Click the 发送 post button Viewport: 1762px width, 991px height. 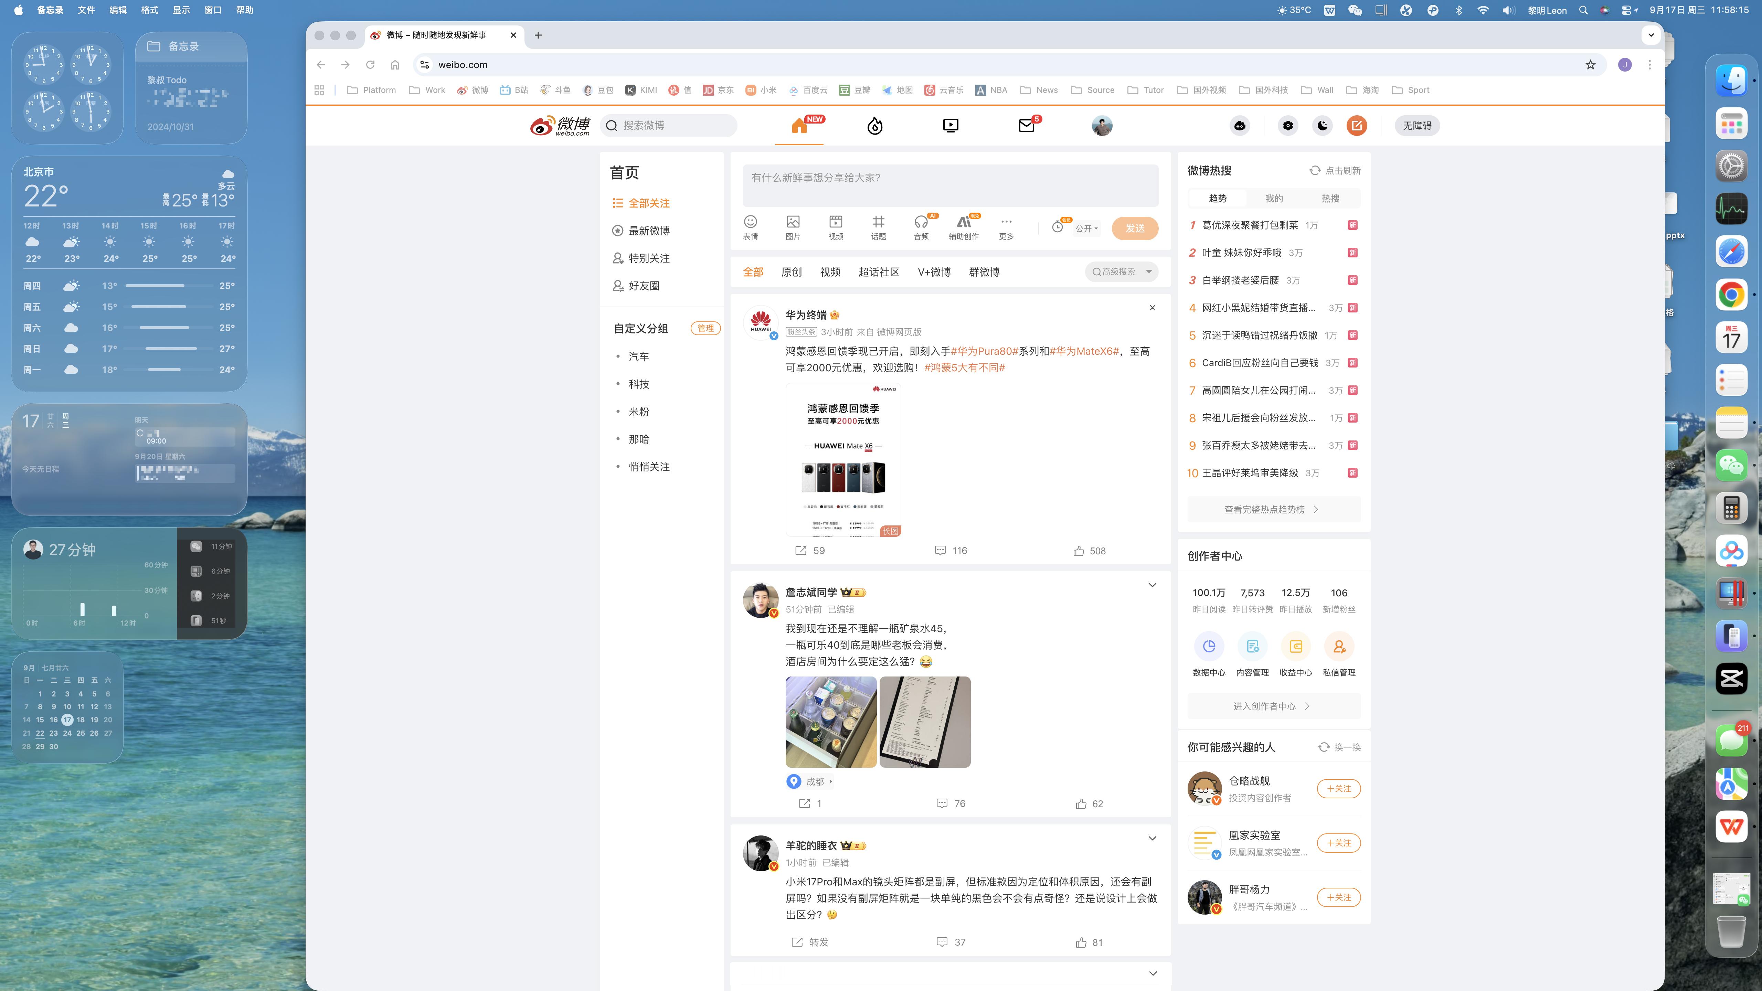point(1135,228)
